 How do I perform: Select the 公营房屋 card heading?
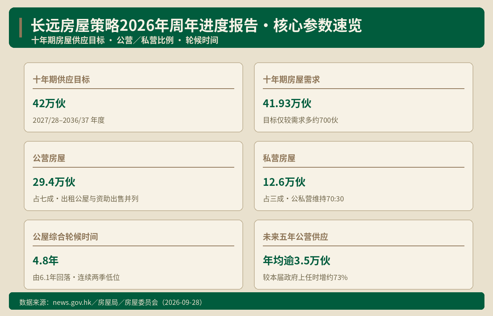click(x=49, y=158)
